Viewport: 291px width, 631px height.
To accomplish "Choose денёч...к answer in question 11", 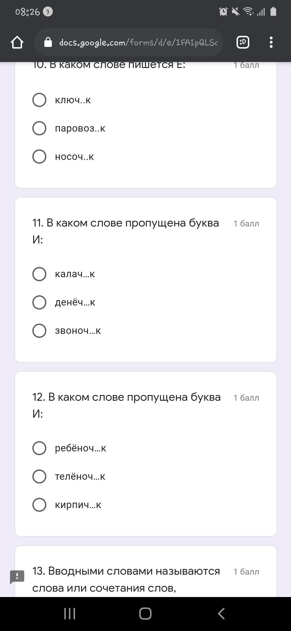I will coord(39,302).
